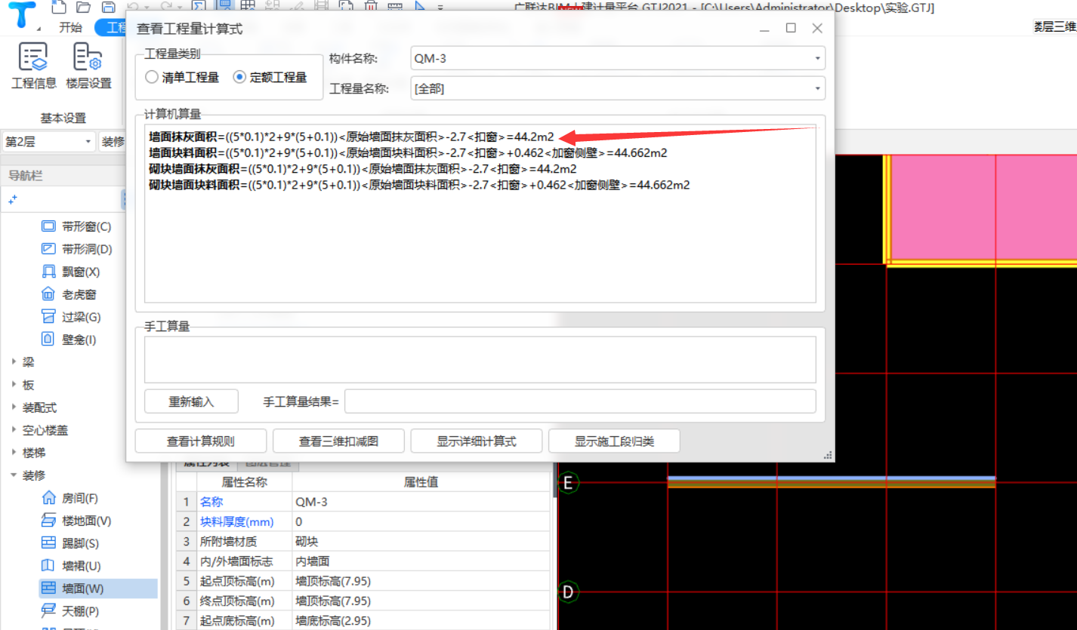Expand the 装配式 tree group
The image size is (1077, 630).
tap(14, 407)
